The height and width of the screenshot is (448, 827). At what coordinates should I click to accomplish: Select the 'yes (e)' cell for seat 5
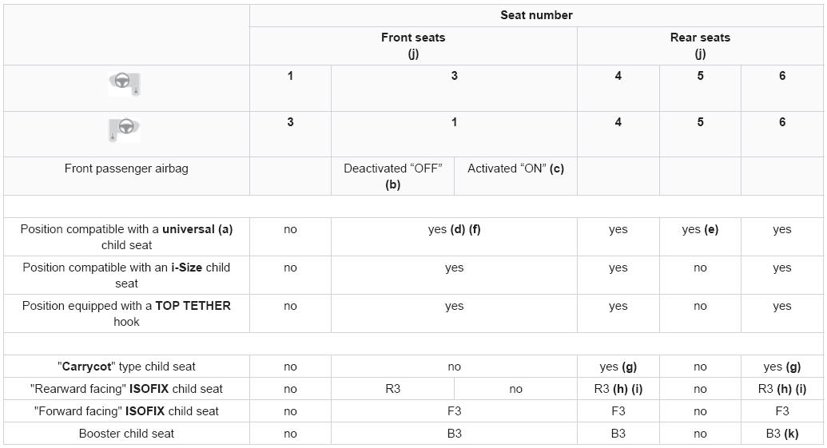pos(700,236)
